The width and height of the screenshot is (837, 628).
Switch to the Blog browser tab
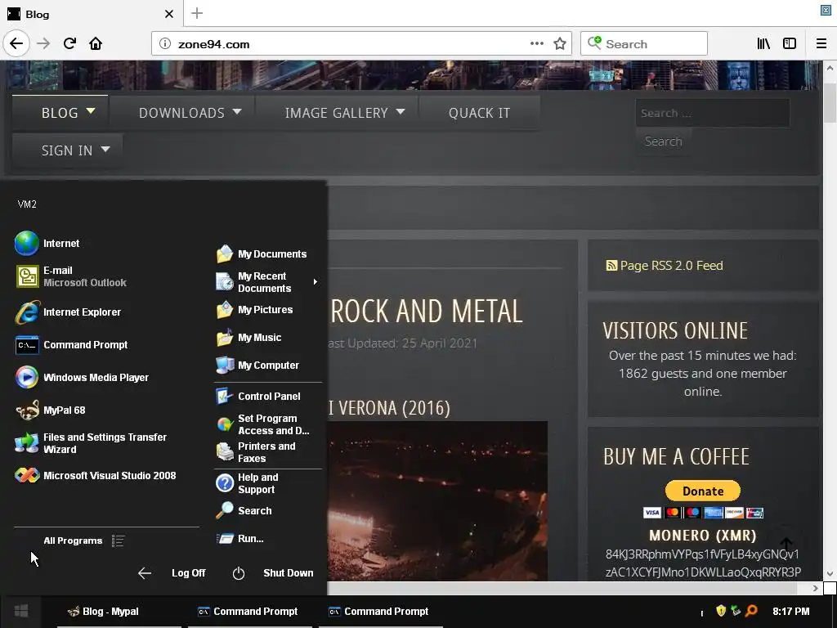click(92, 14)
